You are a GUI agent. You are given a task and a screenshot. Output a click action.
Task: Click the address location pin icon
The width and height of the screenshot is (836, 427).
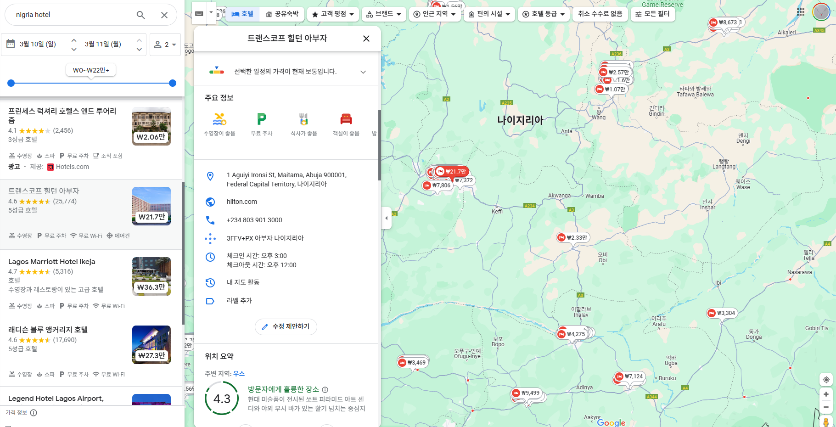click(210, 176)
